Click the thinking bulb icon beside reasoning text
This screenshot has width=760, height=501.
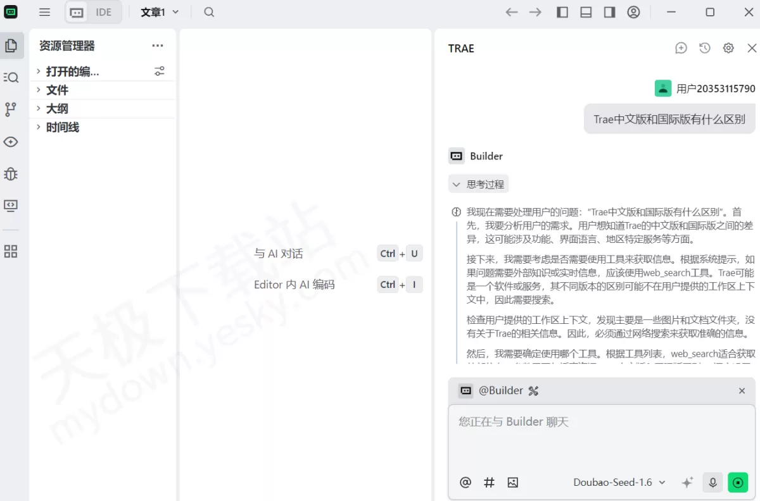(456, 212)
